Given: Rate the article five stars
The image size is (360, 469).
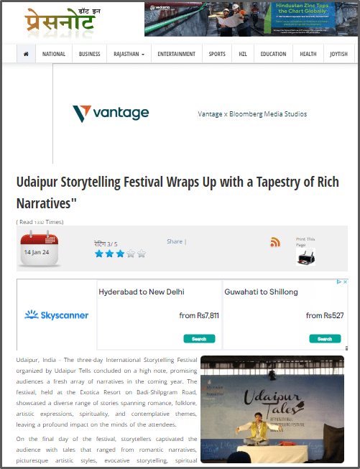Looking at the screenshot, I should (142, 254).
